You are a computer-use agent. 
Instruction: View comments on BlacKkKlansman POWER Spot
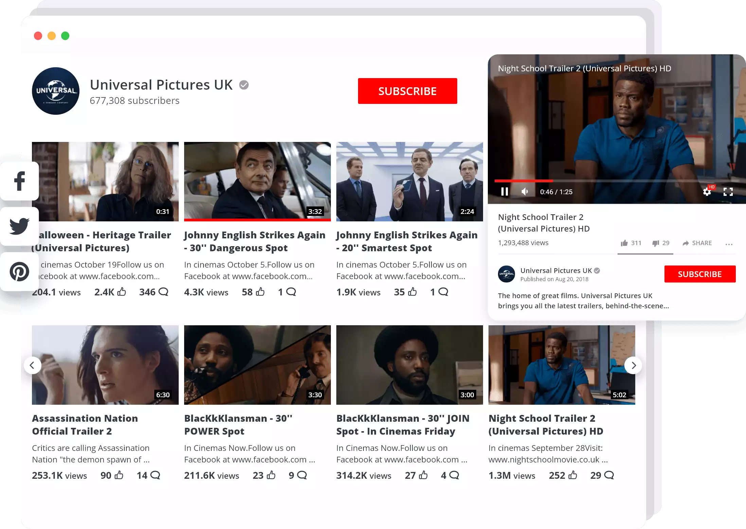coord(302,475)
